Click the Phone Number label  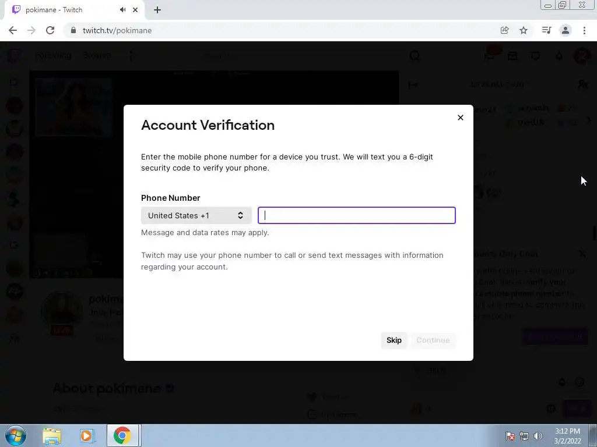click(171, 198)
